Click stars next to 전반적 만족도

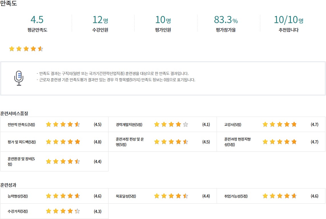point(63,124)
